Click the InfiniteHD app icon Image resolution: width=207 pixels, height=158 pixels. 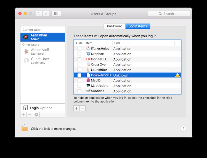click(88, 59)
